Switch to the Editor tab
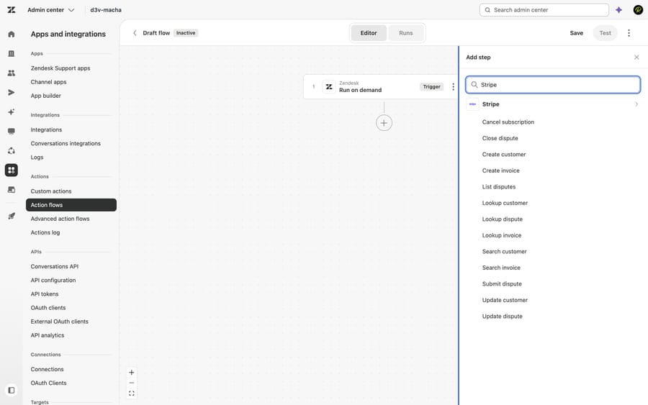 pyautogui.click(x=369, y=33)
